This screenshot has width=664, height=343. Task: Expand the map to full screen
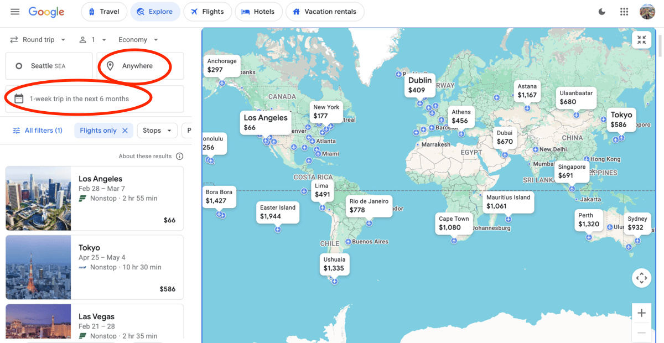(x=641, y=40)
